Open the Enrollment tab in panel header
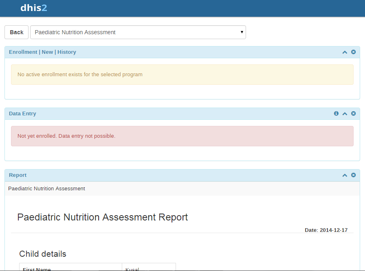 point(23,52)
